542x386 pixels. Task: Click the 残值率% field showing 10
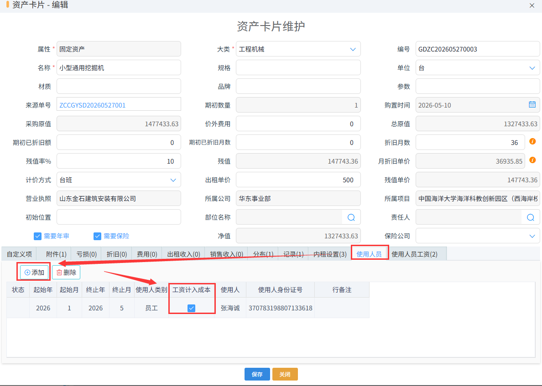pyautogui.click(x=119, y=161)
